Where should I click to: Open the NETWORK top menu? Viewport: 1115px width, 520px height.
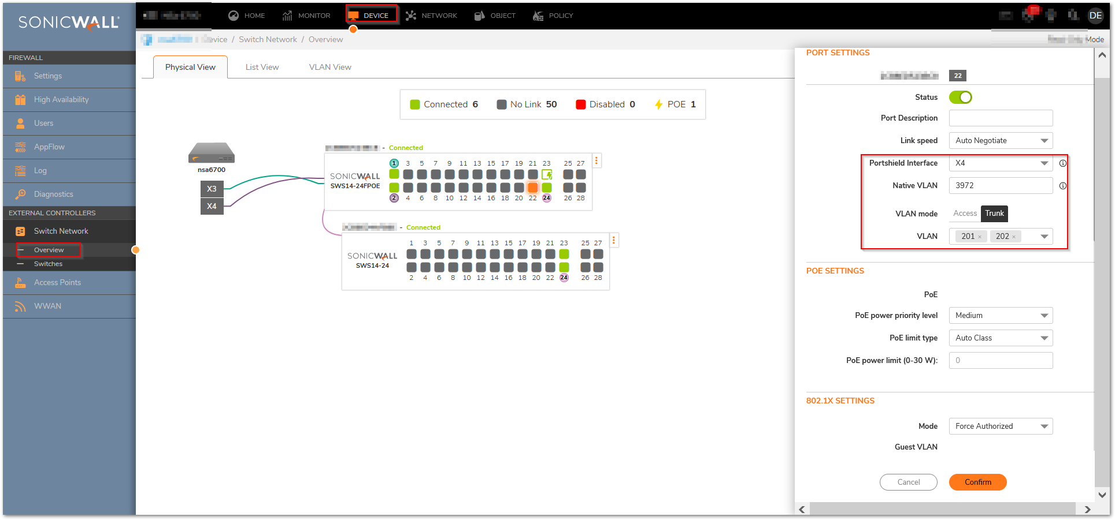pyautogui.click(x=431, y=16)
